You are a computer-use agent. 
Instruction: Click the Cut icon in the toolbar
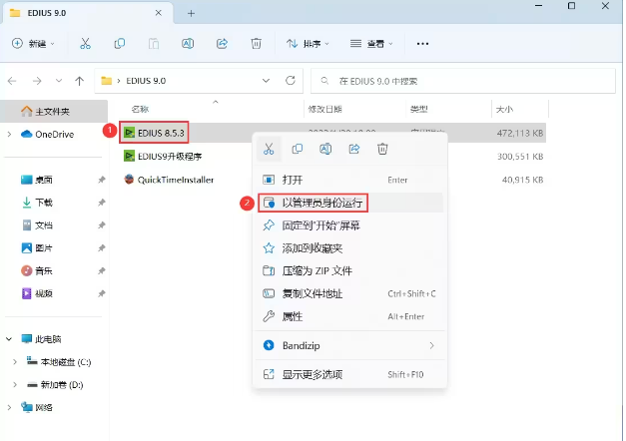[x=85, y=44]
